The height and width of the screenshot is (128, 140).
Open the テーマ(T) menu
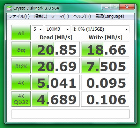60,16
